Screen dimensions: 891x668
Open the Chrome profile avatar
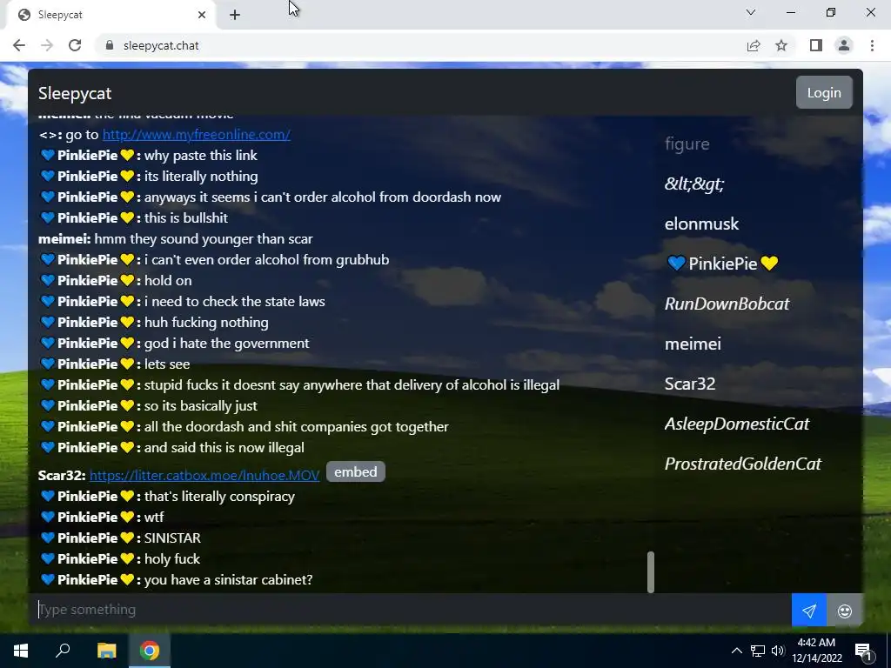(x=844, y=45)
